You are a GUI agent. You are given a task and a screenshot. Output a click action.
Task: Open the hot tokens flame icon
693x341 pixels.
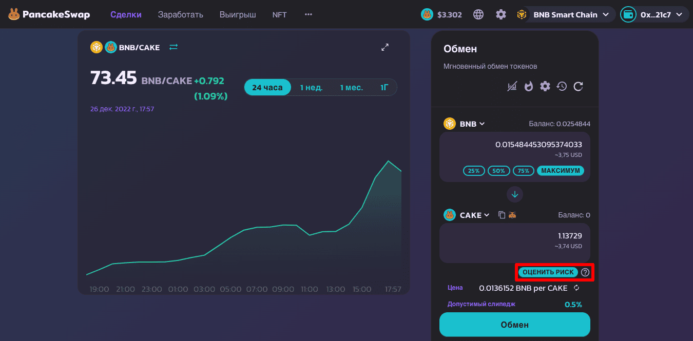[x=529, y=87]
